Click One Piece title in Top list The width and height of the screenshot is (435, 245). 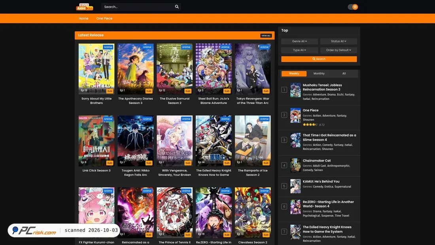click(x=310, y=110)
